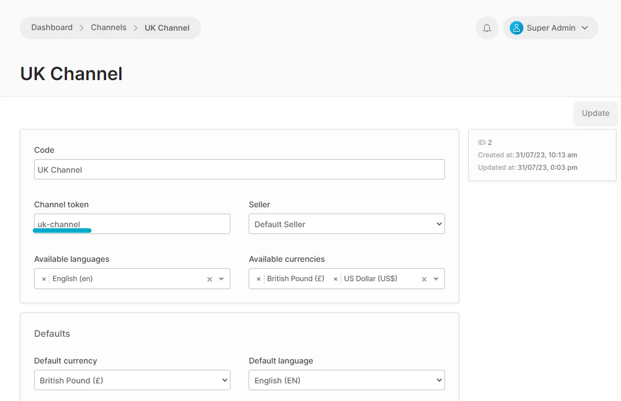Remove British Pound (£) currency tag

tap(259, 279)
